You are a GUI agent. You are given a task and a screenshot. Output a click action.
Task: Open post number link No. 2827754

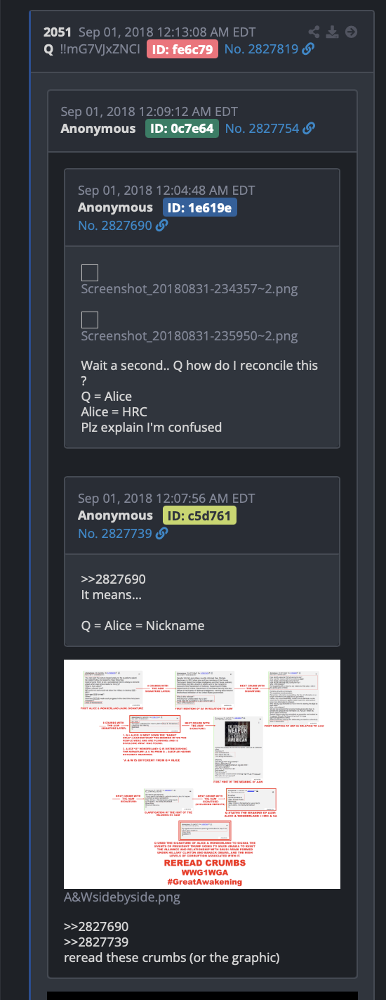click(x=262, y=129)
